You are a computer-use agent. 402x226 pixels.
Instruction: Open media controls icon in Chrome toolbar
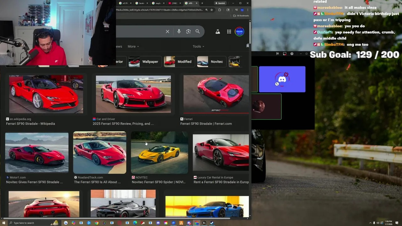point(236,10)
